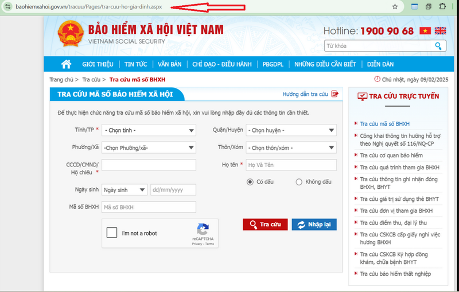Focus the CCCD/CMND/Hộ chiếu input field
The image size is (459, 292).
[149, 165]
